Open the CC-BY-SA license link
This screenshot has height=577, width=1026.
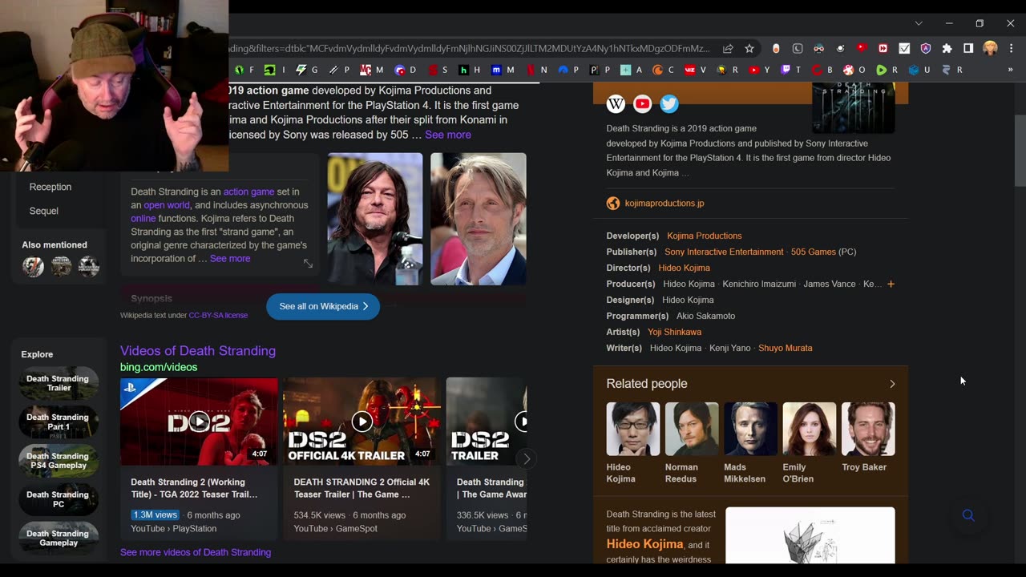tap(218, 316)
